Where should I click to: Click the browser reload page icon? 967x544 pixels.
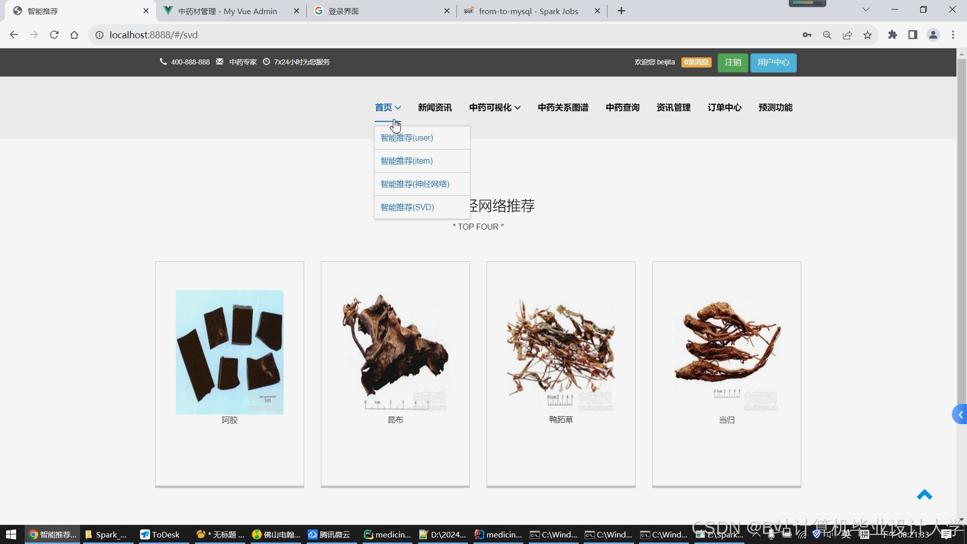(54, 35)
